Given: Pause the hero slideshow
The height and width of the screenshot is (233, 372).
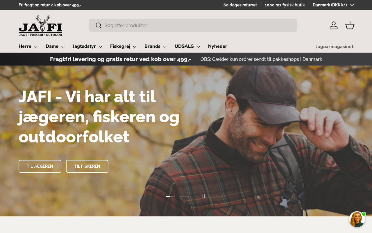Looking at the screenshot, I should (x=203, y=196).
